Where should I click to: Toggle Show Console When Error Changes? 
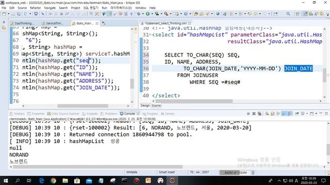pos(290,114)
